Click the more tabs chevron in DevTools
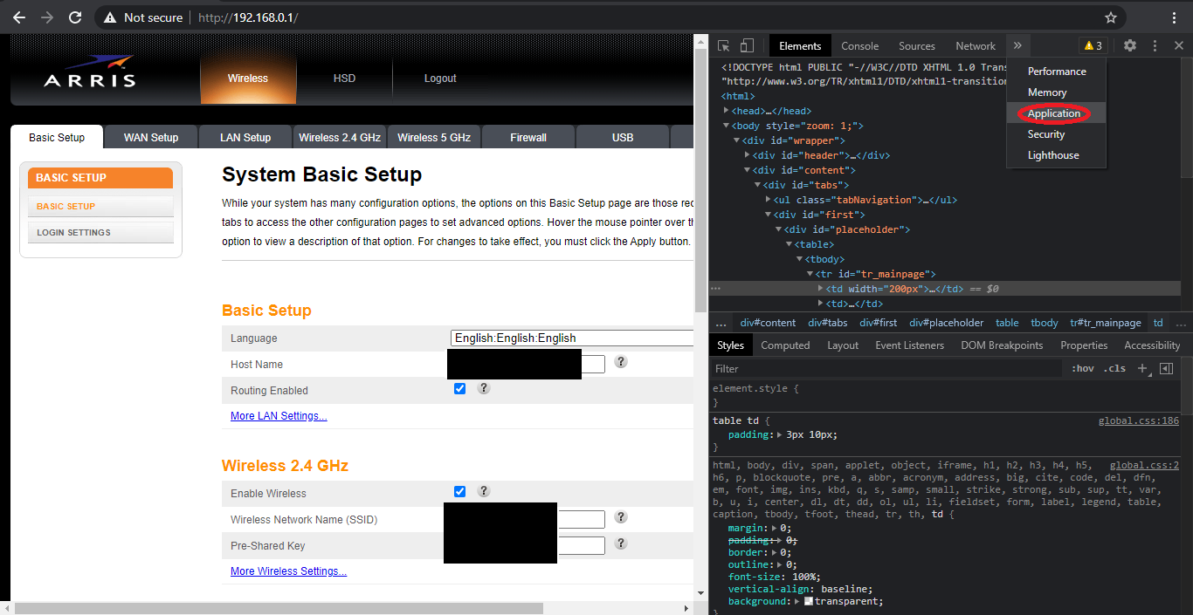The width and height of the screenshot is (1193, 615). [x=1017, y=46]
